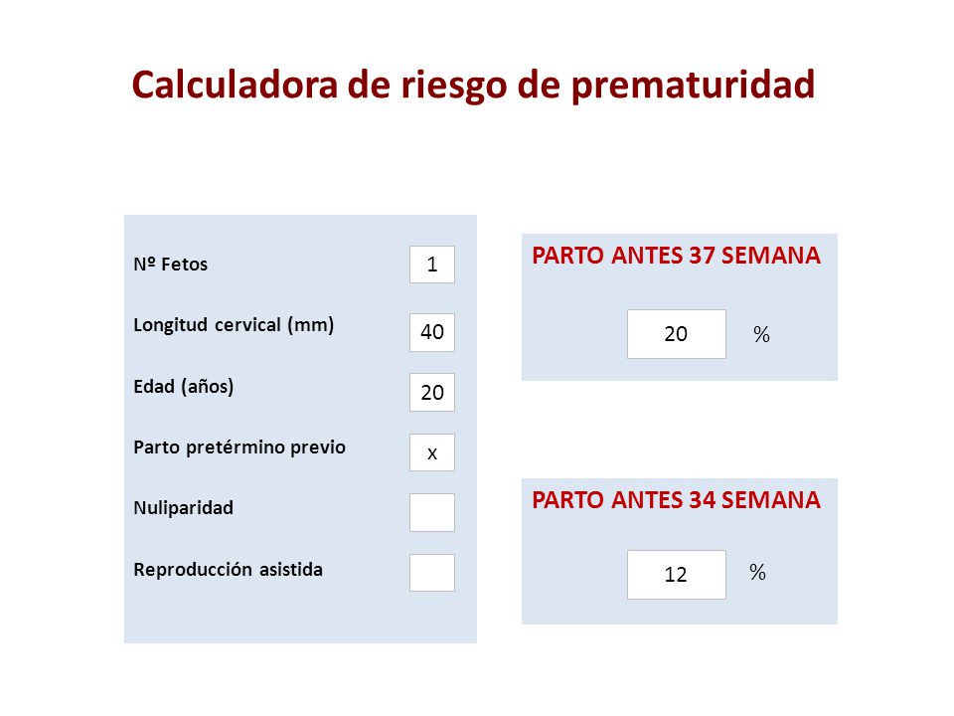This screenshot has height=716, width=954.
Task: Click the Nº Fetos label
Action: [x=170, y=265]
